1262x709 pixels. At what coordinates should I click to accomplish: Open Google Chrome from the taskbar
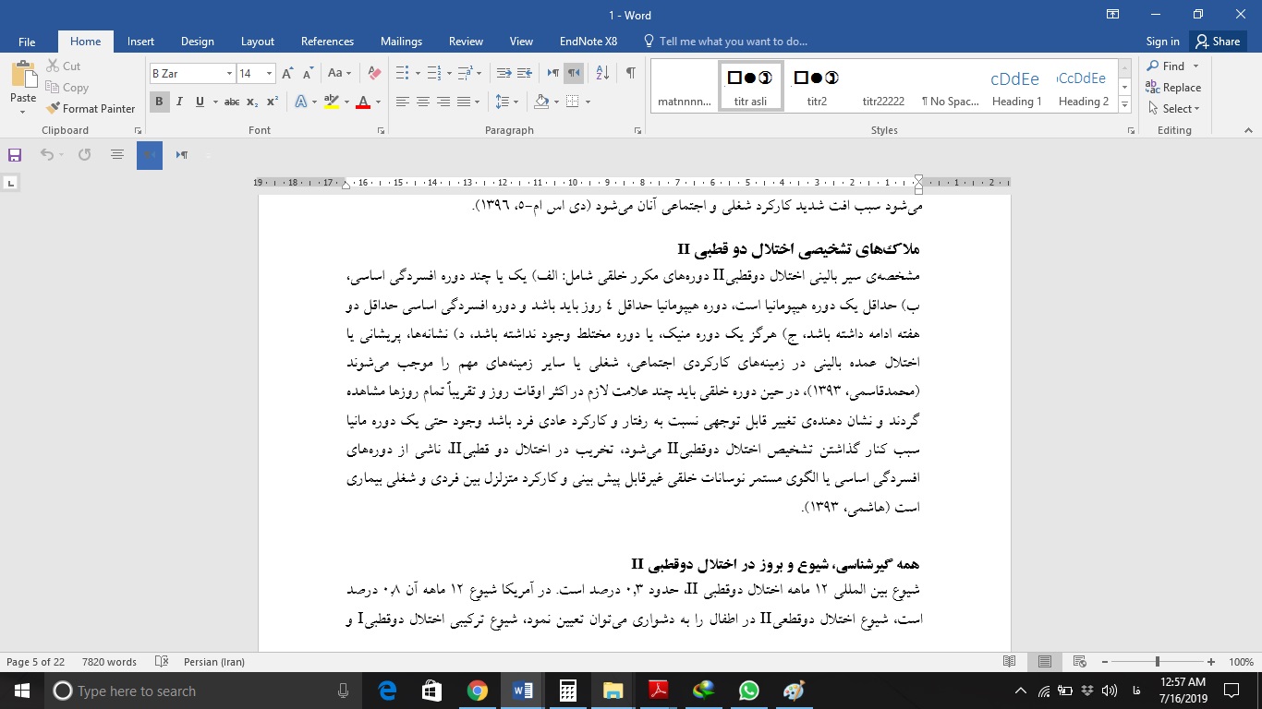pyautogui.click(x=478, y=691)
